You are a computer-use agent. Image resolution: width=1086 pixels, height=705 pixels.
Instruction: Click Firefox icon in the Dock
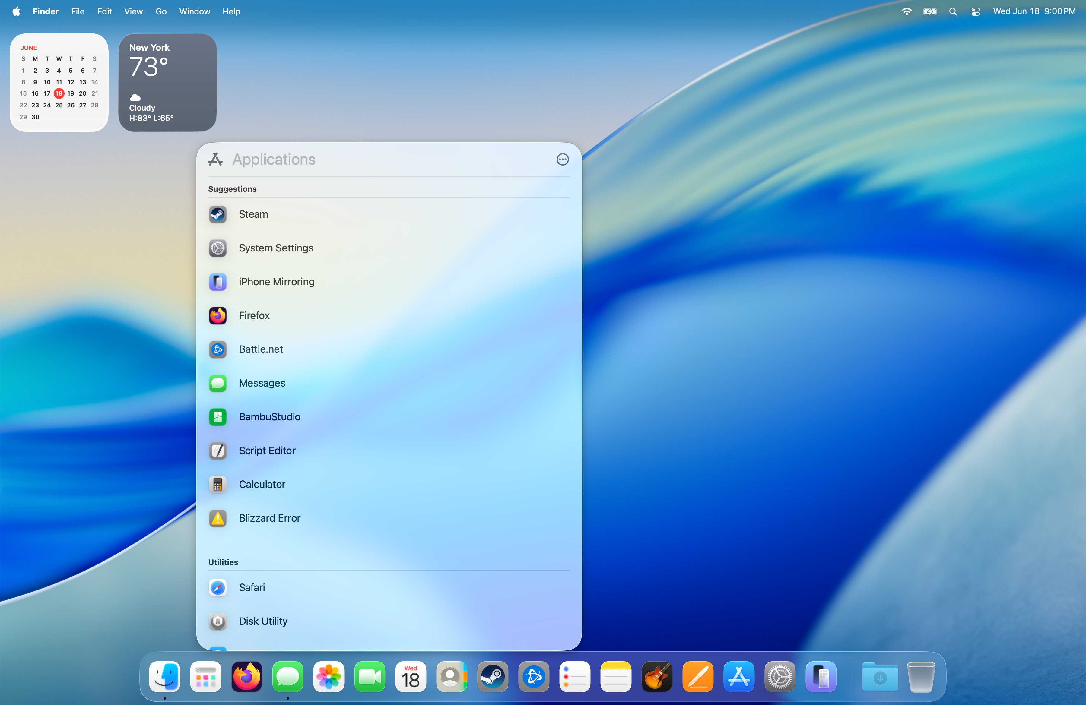246,676
